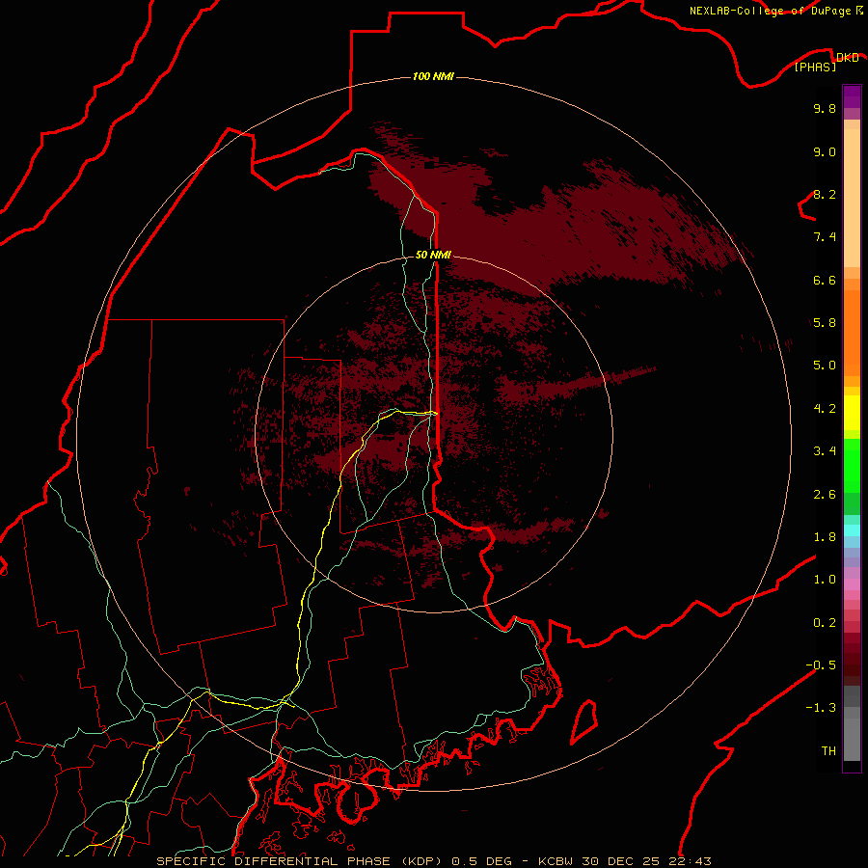Click the yellow band on the color scale
This screenshot has width=868, height=868.
point(852,413)
